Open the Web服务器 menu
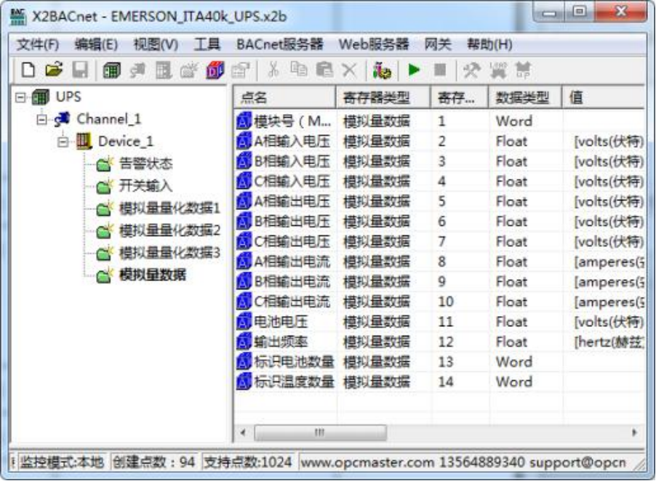 click(x=374, y=44)
